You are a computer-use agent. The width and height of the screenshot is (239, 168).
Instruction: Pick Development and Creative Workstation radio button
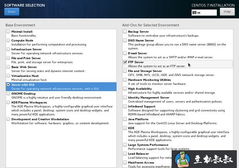click(8, 119)
